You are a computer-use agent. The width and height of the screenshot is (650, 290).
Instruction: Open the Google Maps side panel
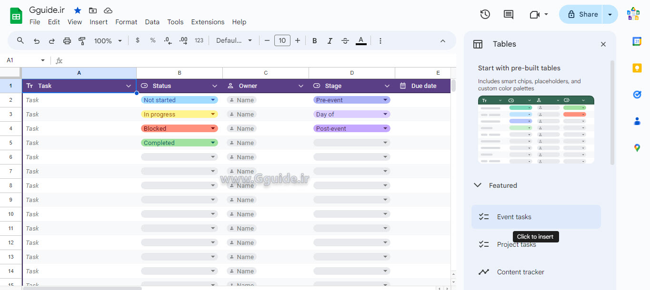[637, 148]
